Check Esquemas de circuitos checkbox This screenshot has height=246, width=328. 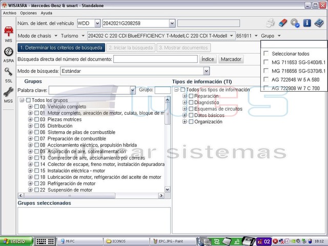point(191,109)
